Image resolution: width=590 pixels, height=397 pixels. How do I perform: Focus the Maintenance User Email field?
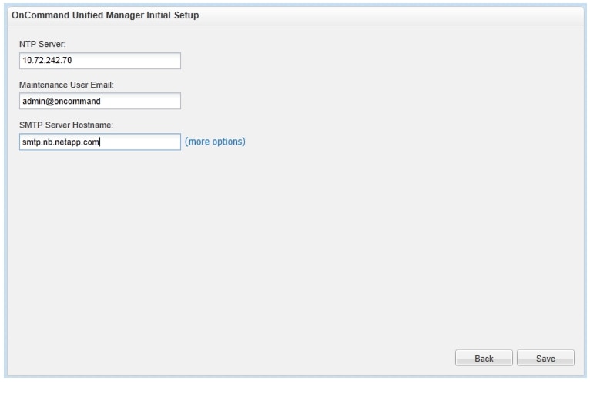(x=100, y=101)
